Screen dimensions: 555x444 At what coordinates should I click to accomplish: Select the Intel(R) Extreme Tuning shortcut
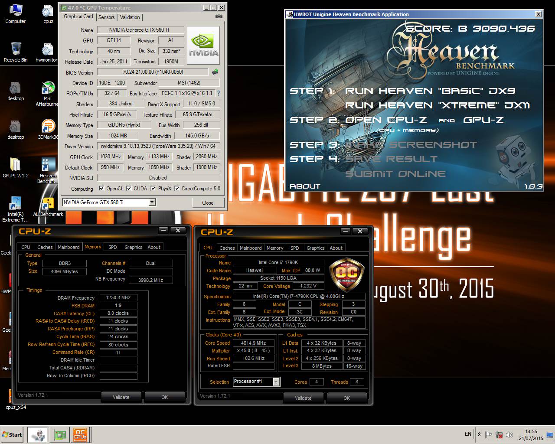click(15, 209)
